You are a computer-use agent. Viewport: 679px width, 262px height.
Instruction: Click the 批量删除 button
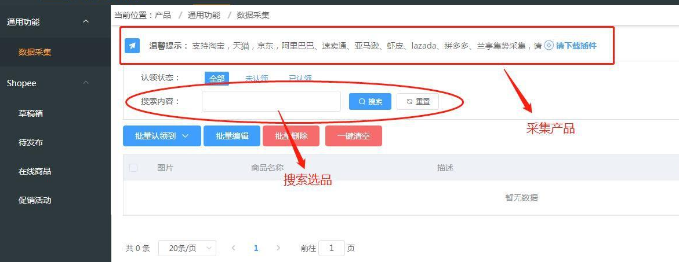click(291, 136)
